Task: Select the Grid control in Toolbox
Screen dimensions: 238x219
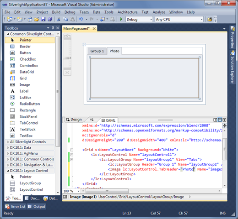Action: tap(30, 78)
